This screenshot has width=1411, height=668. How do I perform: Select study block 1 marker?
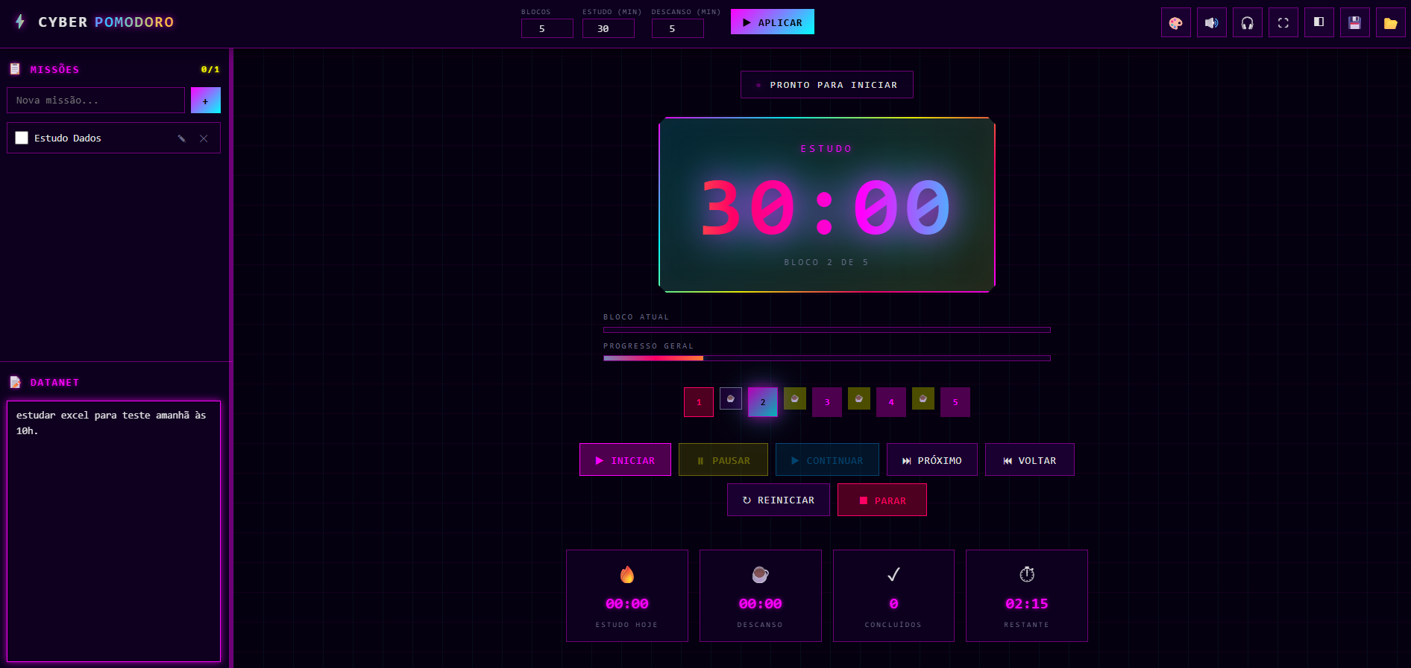pos(699,402)
